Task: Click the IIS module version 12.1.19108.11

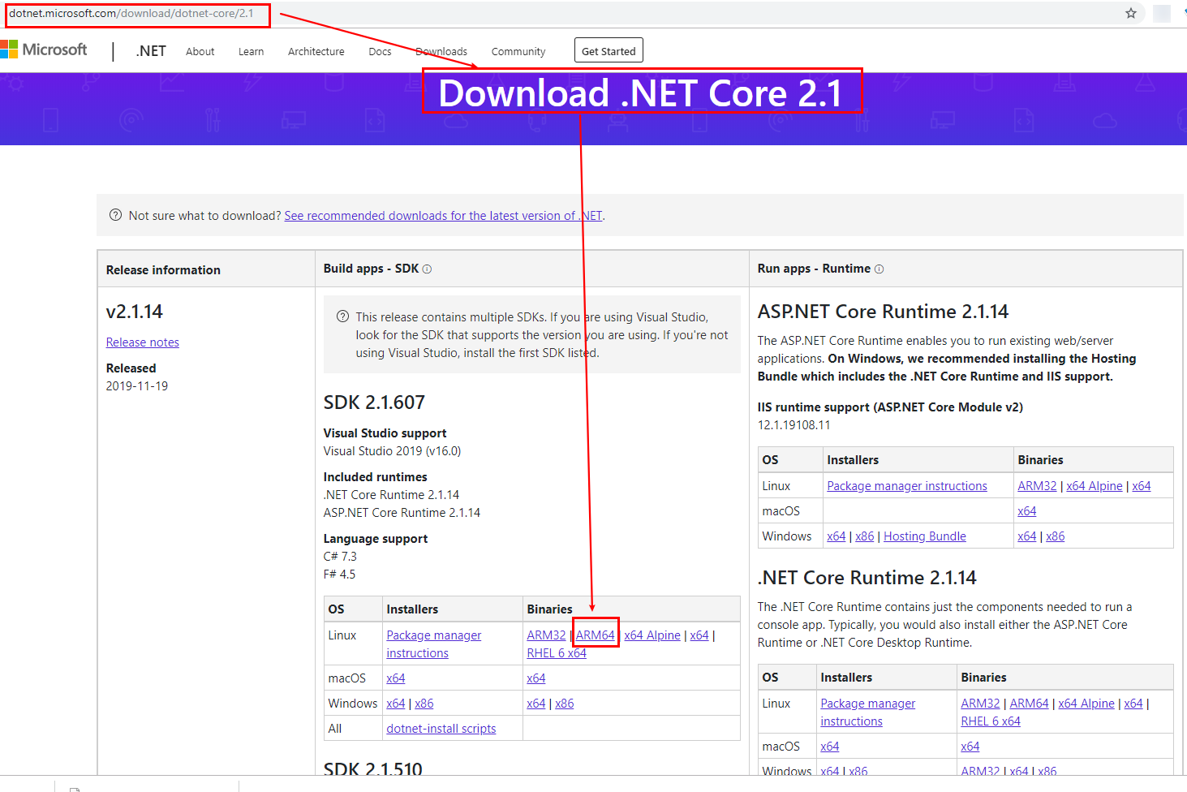Action: (793, 425)
